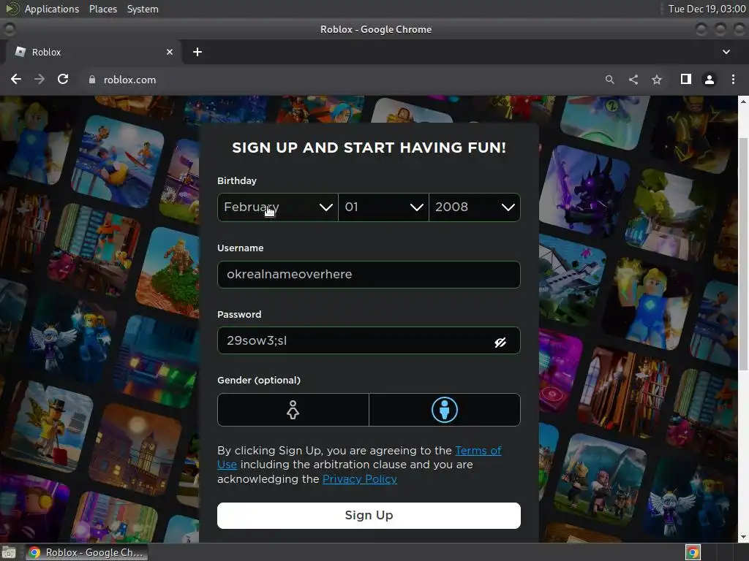Open a new tab with the plus button

(197, 52)
